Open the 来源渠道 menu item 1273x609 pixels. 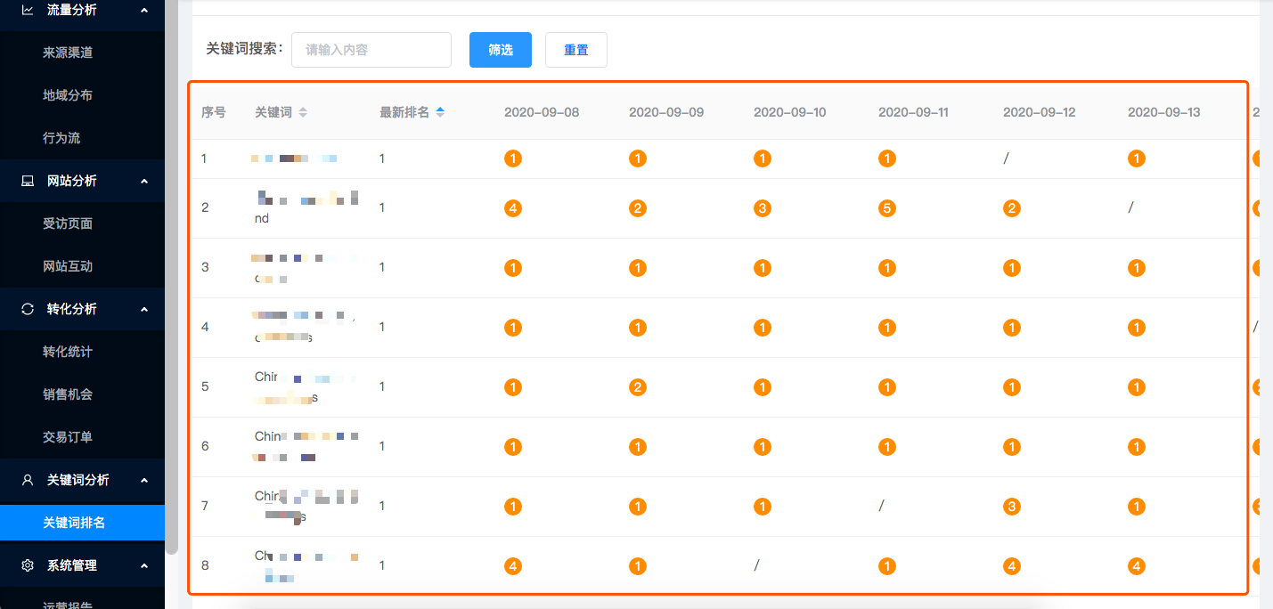point(68,53)
